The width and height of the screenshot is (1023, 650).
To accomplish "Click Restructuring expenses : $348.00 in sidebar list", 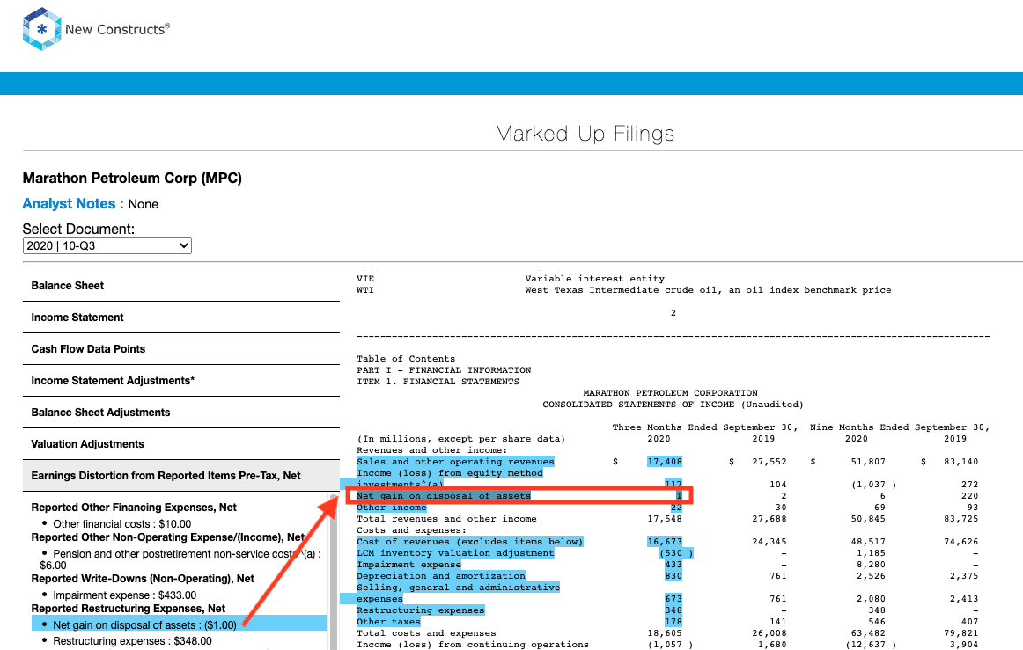I will click(x=132, y=641).
